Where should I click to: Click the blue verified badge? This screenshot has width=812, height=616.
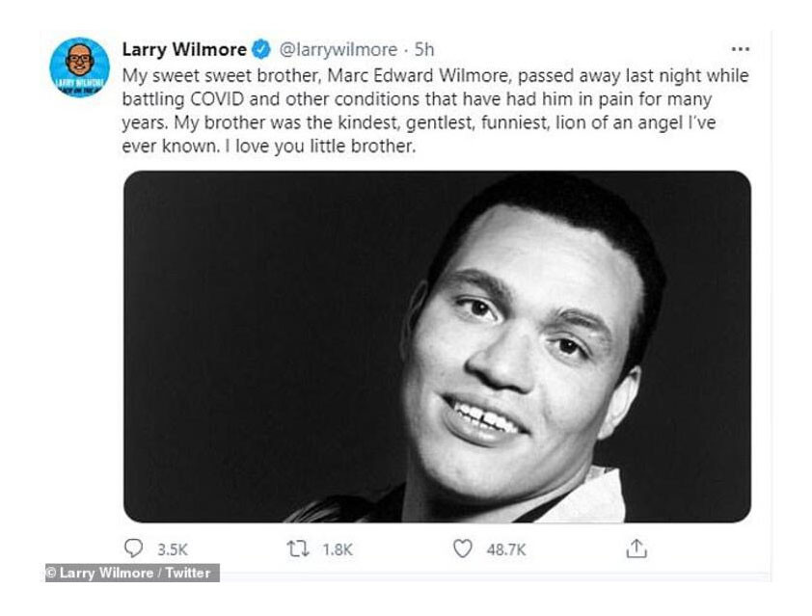pos(260,49)
